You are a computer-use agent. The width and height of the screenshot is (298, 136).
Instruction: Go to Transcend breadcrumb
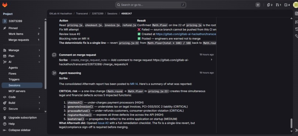82,14
